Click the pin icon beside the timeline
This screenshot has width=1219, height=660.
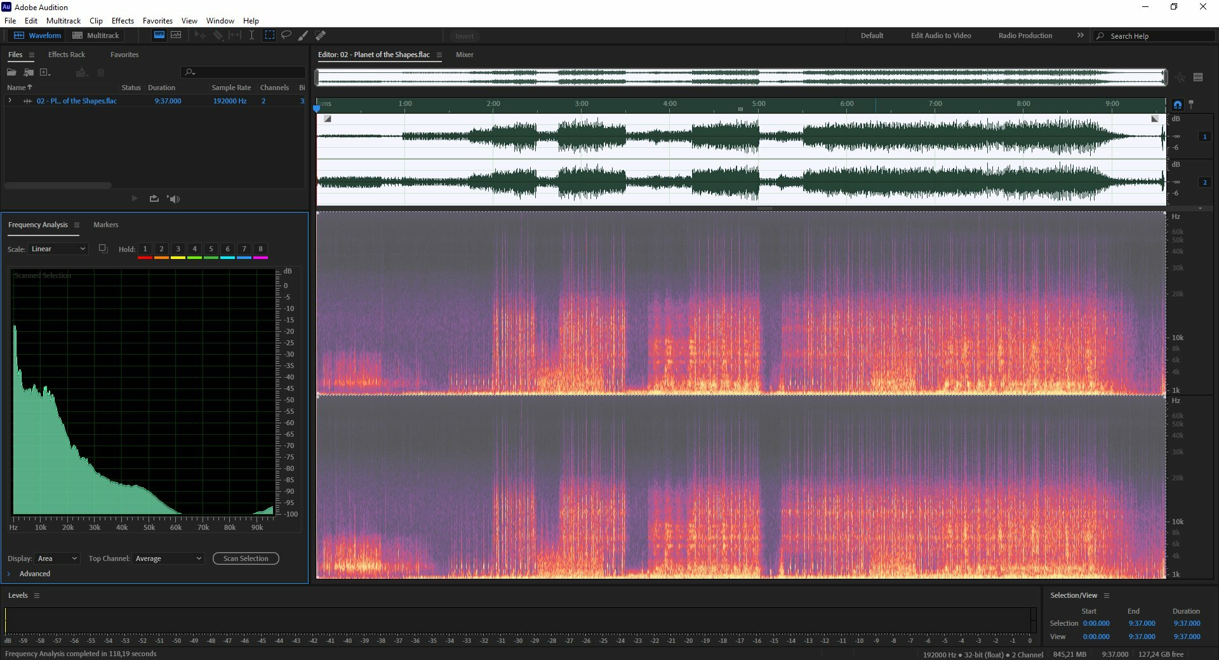pos(1191,103)
